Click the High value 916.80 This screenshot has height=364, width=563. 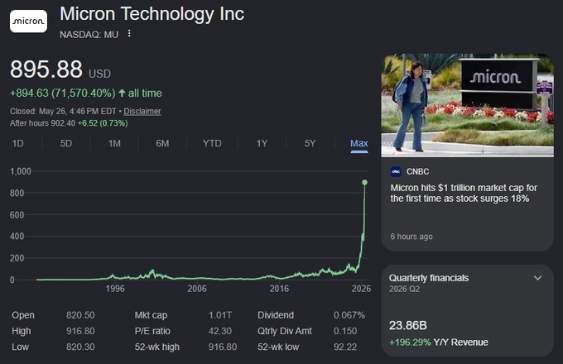click(x=80, y=331)
